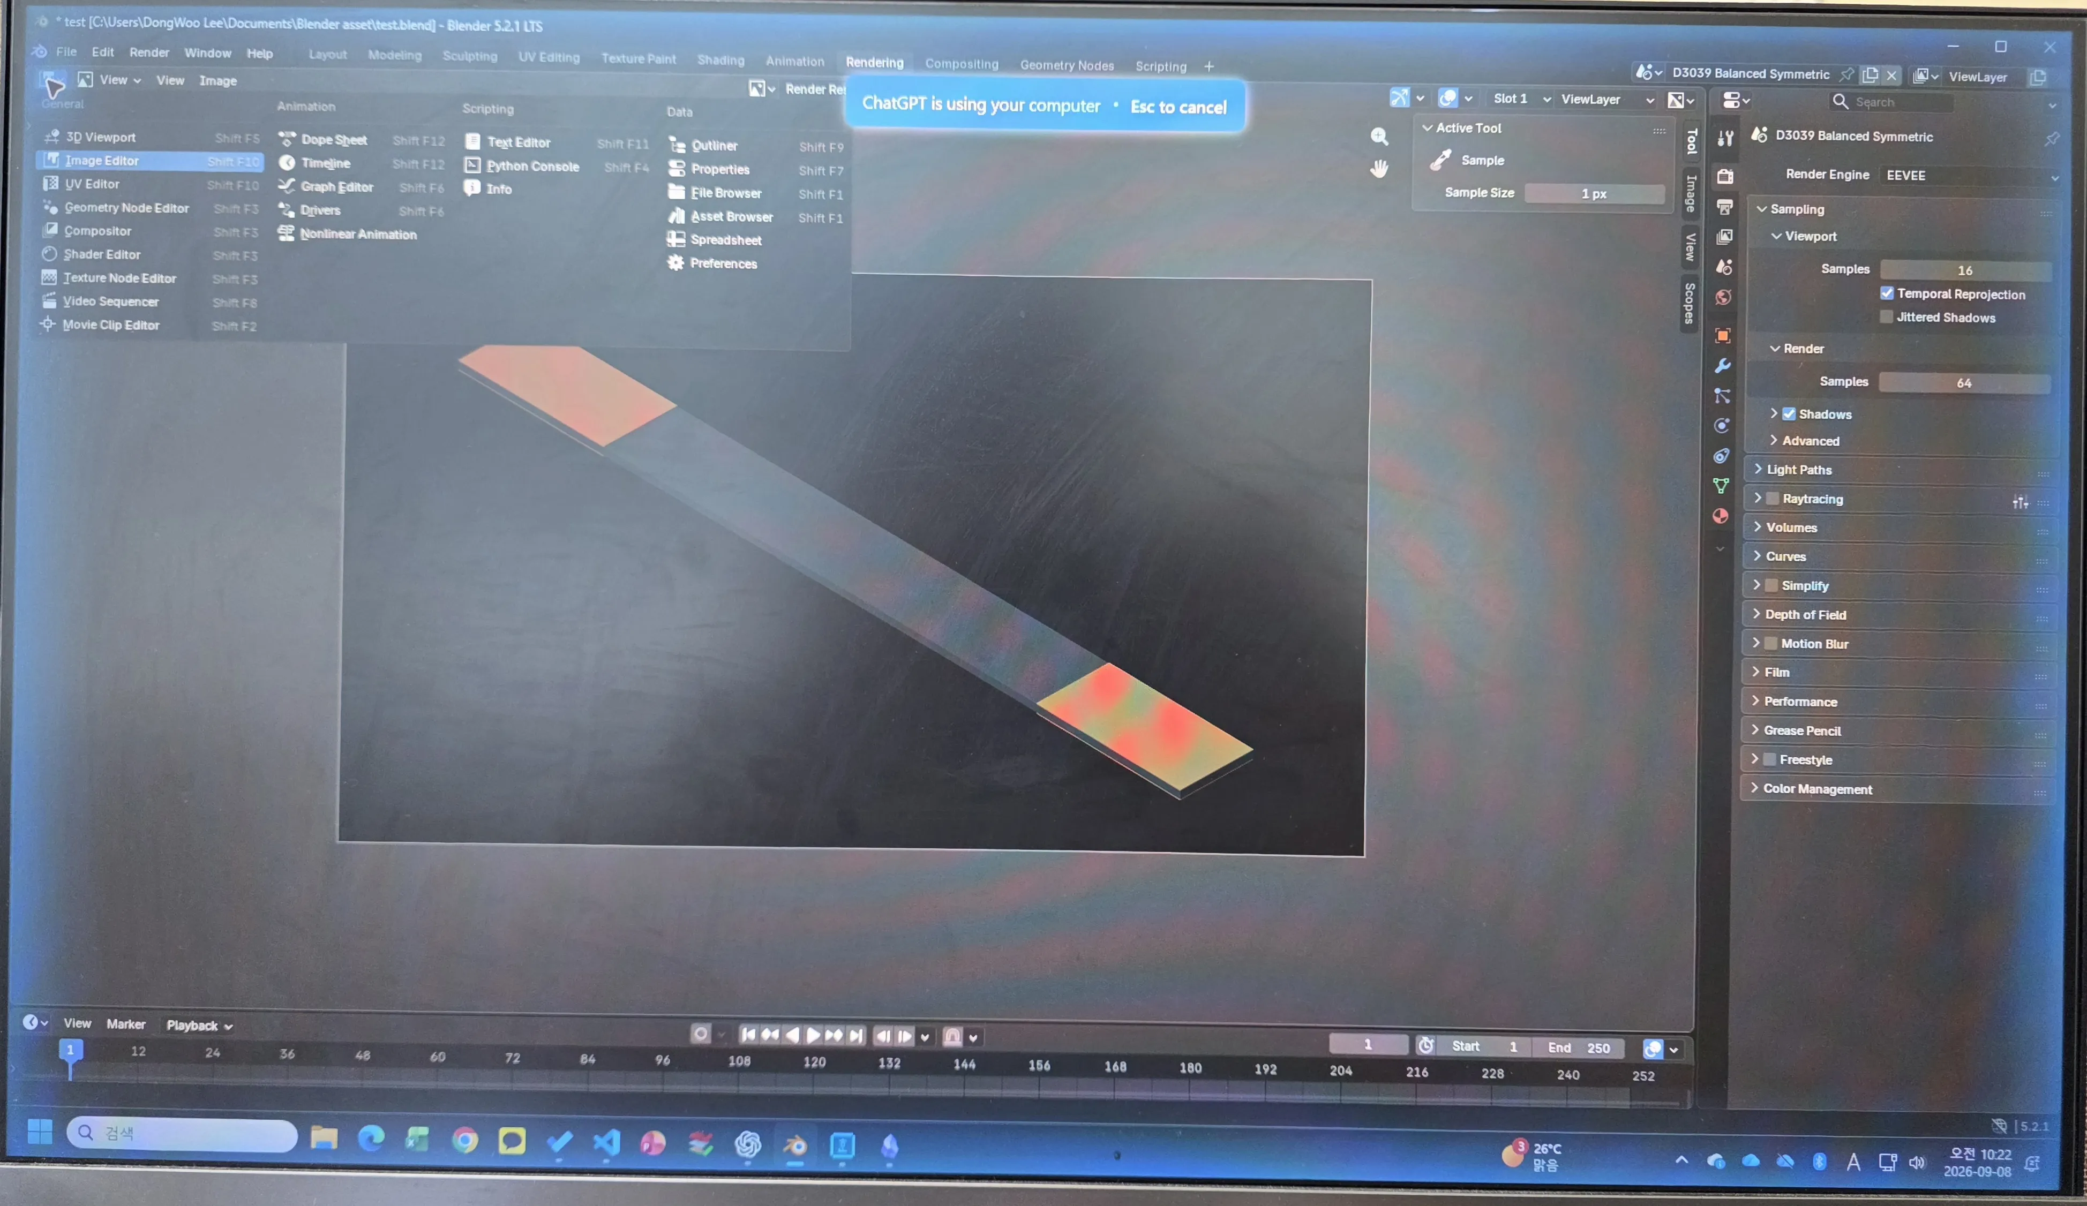Choose Image Editor in the editor type menu
Viewport: 2087px width, 1206px height.
150,161
